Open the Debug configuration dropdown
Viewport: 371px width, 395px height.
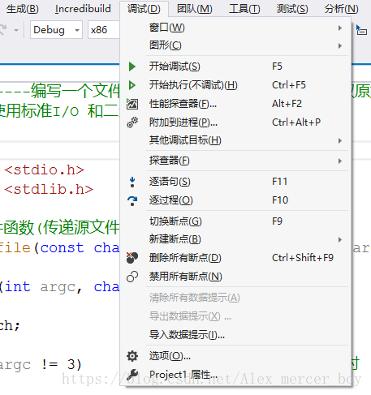pos(56,30)
